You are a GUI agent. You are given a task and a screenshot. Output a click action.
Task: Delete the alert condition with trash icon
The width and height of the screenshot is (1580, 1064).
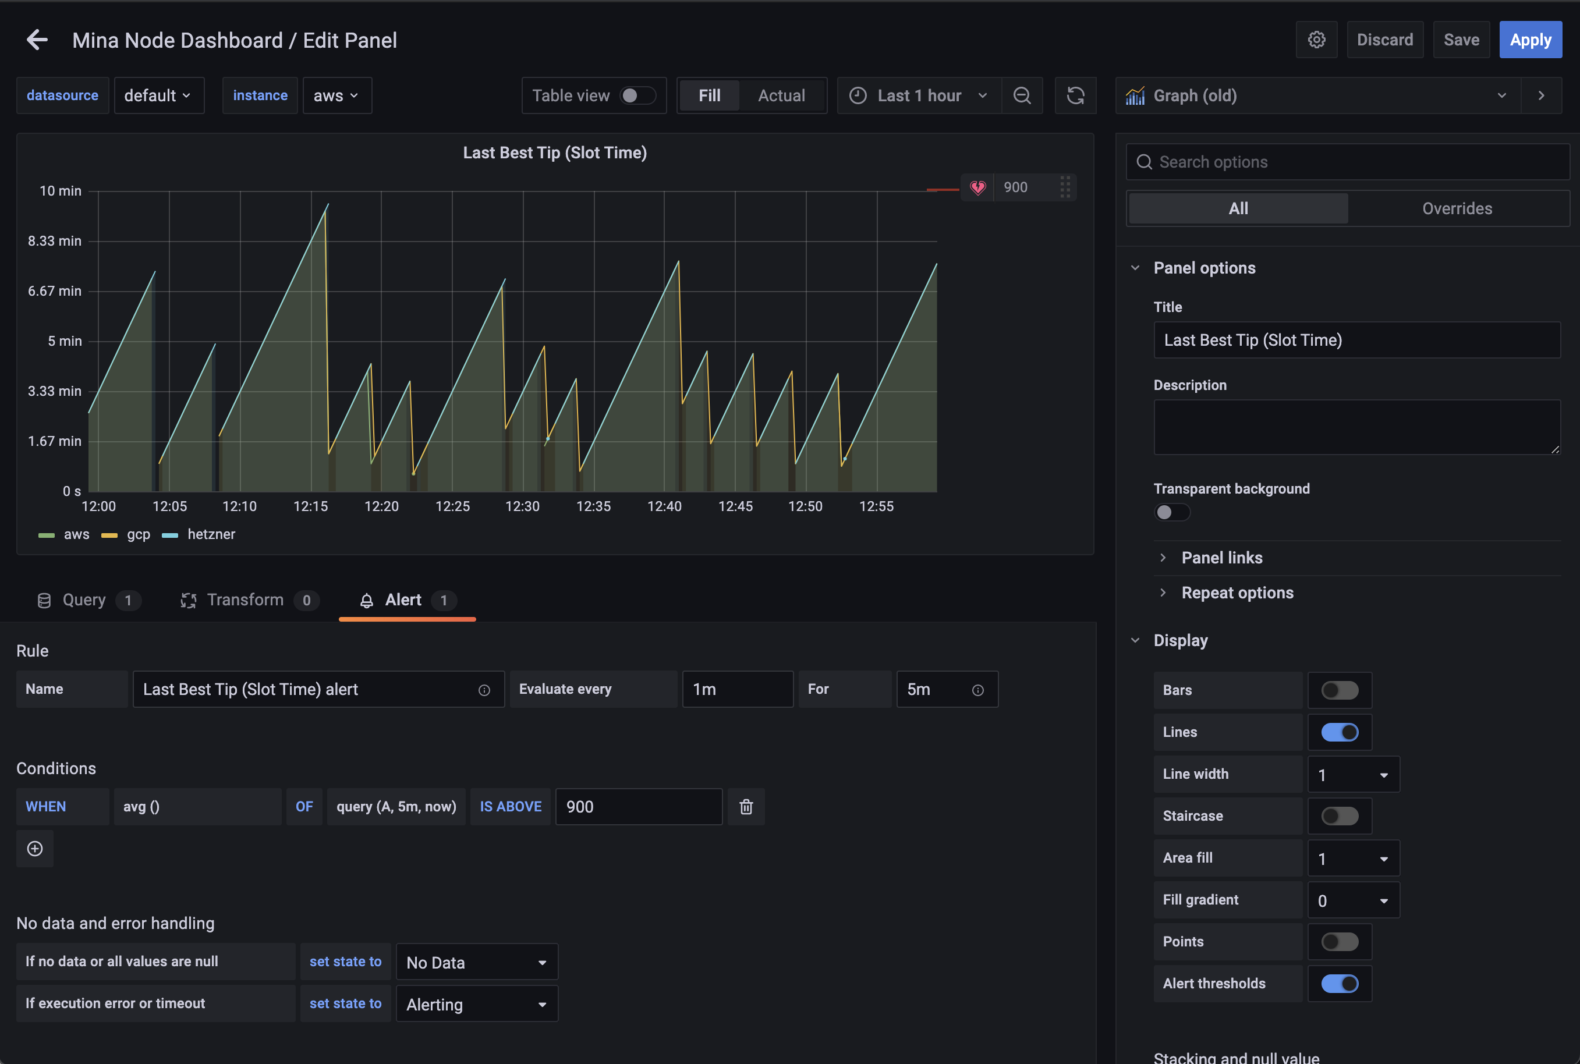point(746,807)
